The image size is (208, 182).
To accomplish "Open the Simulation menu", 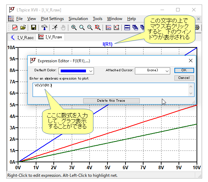I will 78,19.
